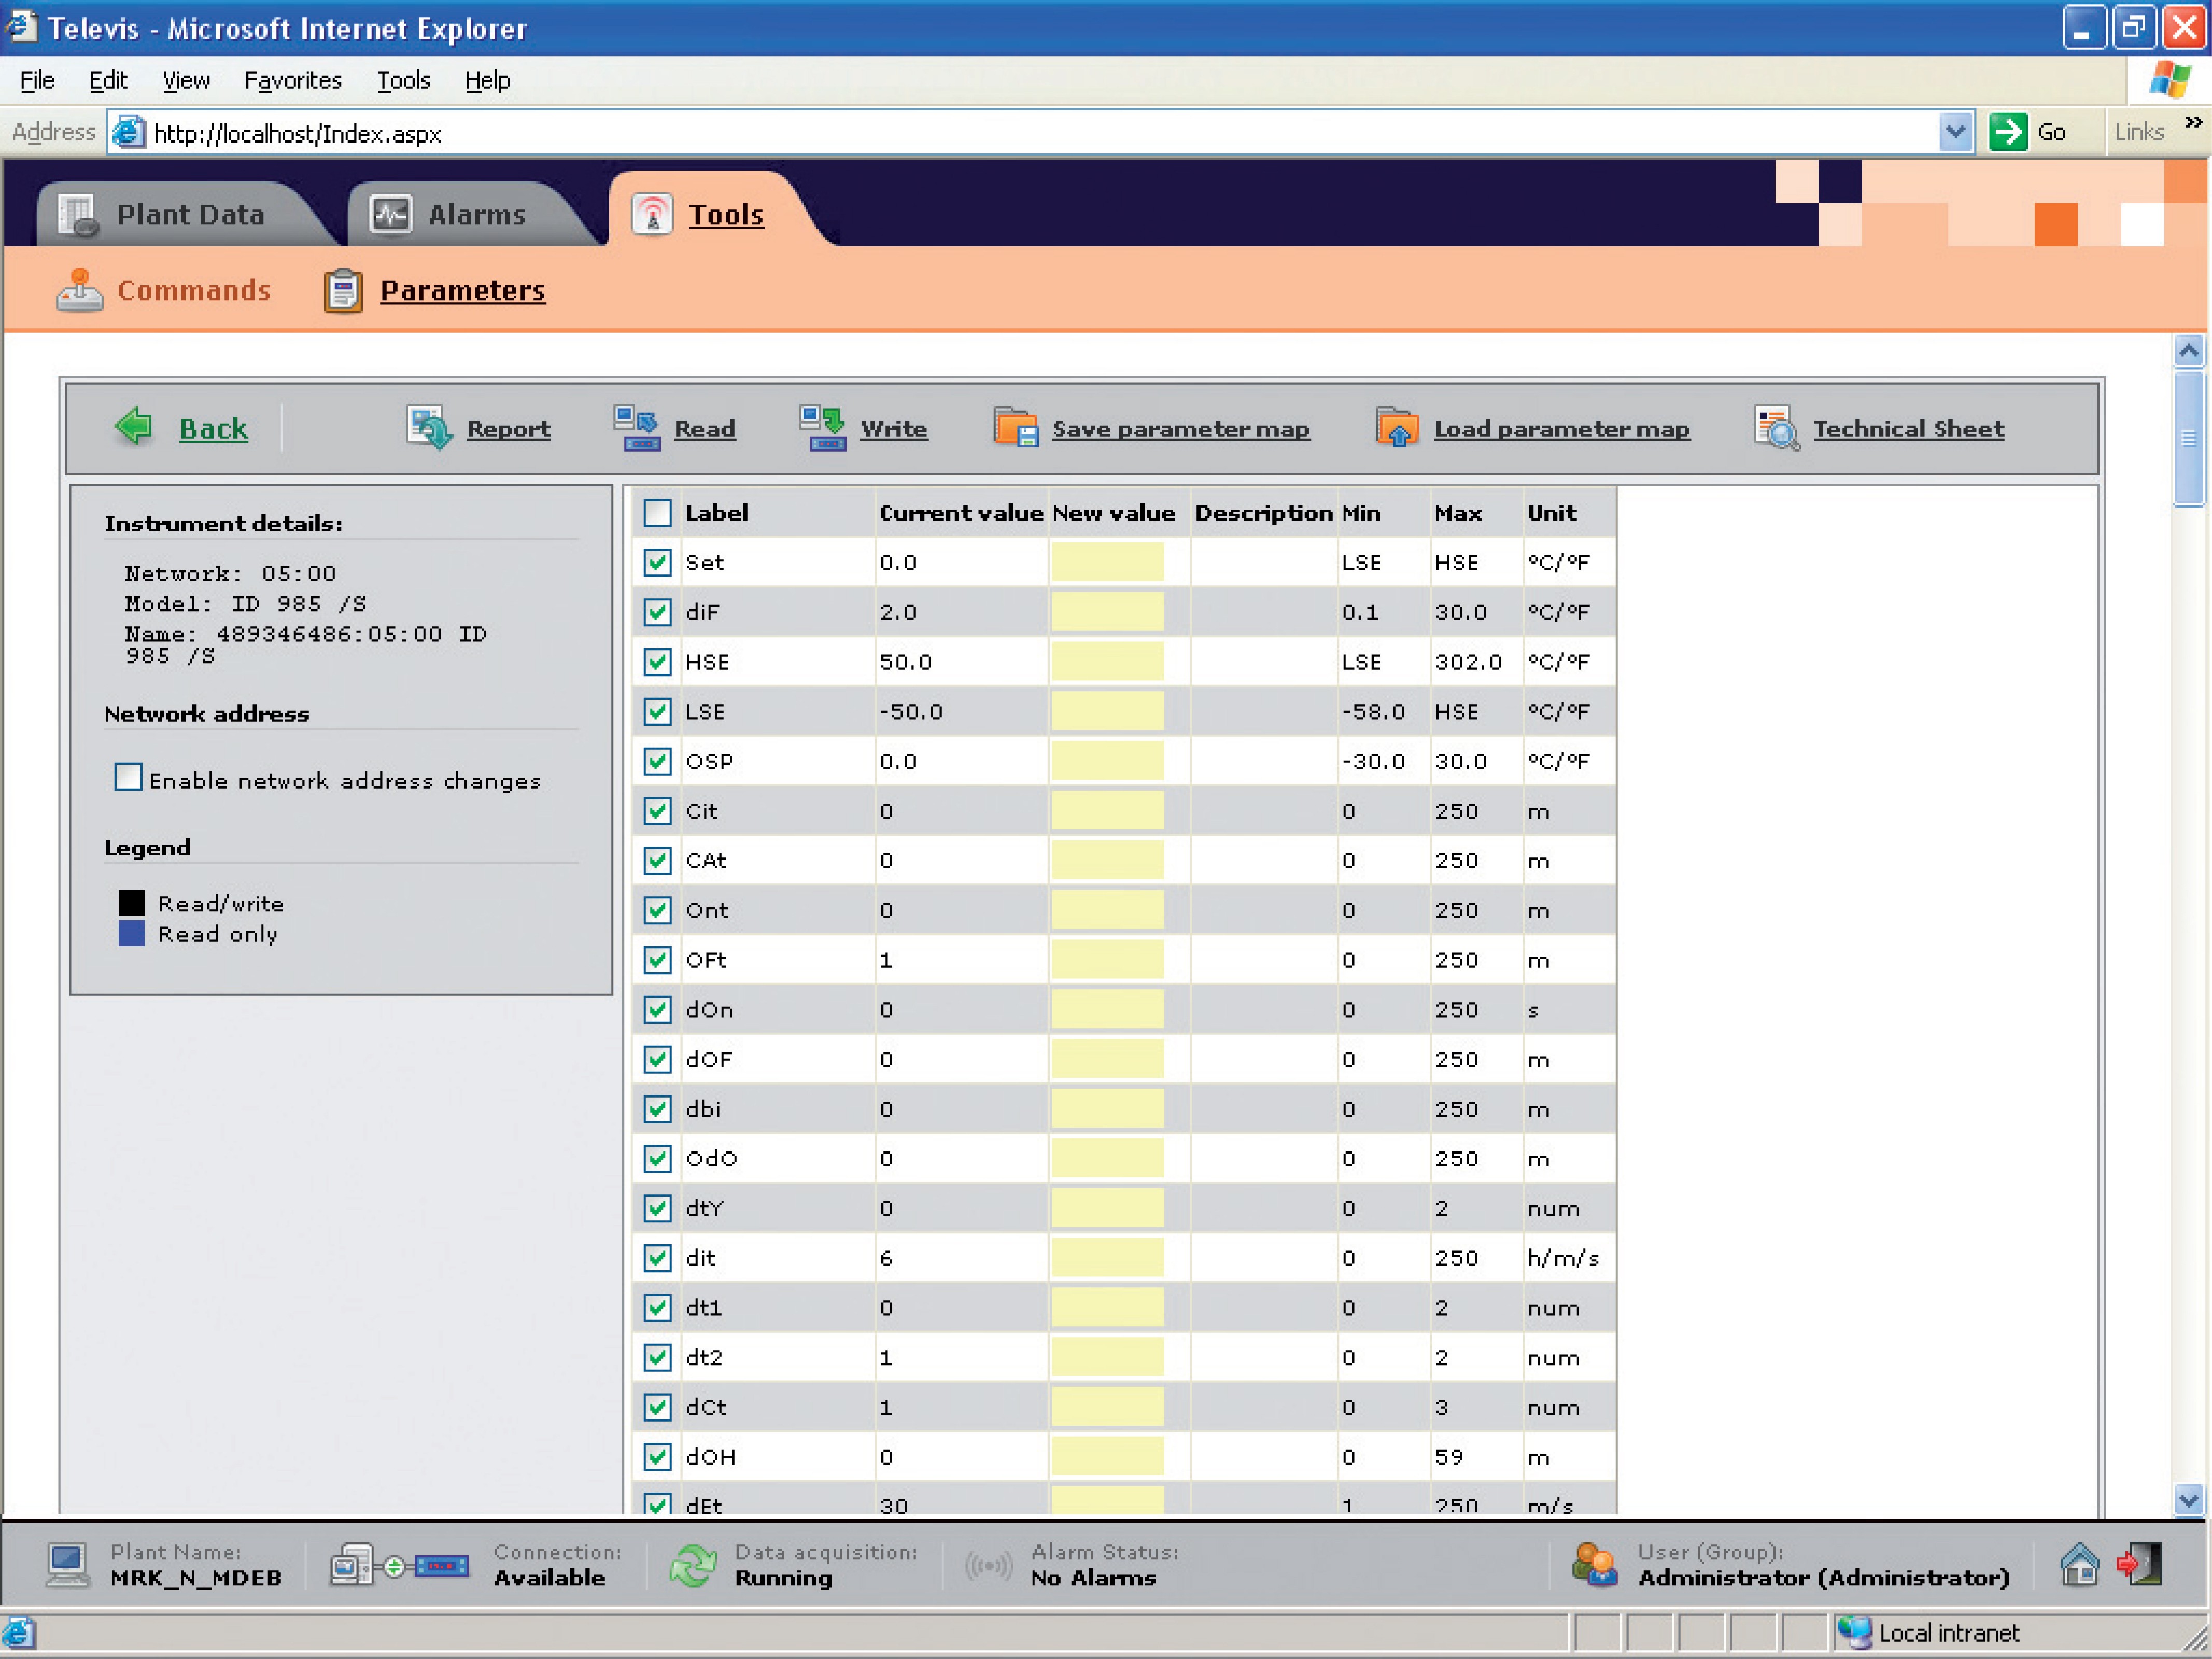Click the Read icon in the toolbar
This screenshot has width=2212, height=1659.
point(636,428)
